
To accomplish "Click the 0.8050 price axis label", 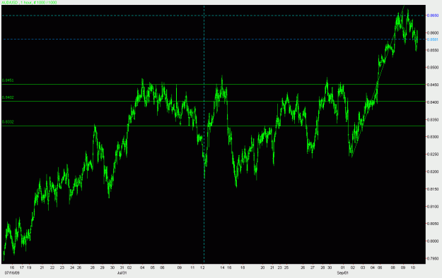I will click(x=433, y=224).
